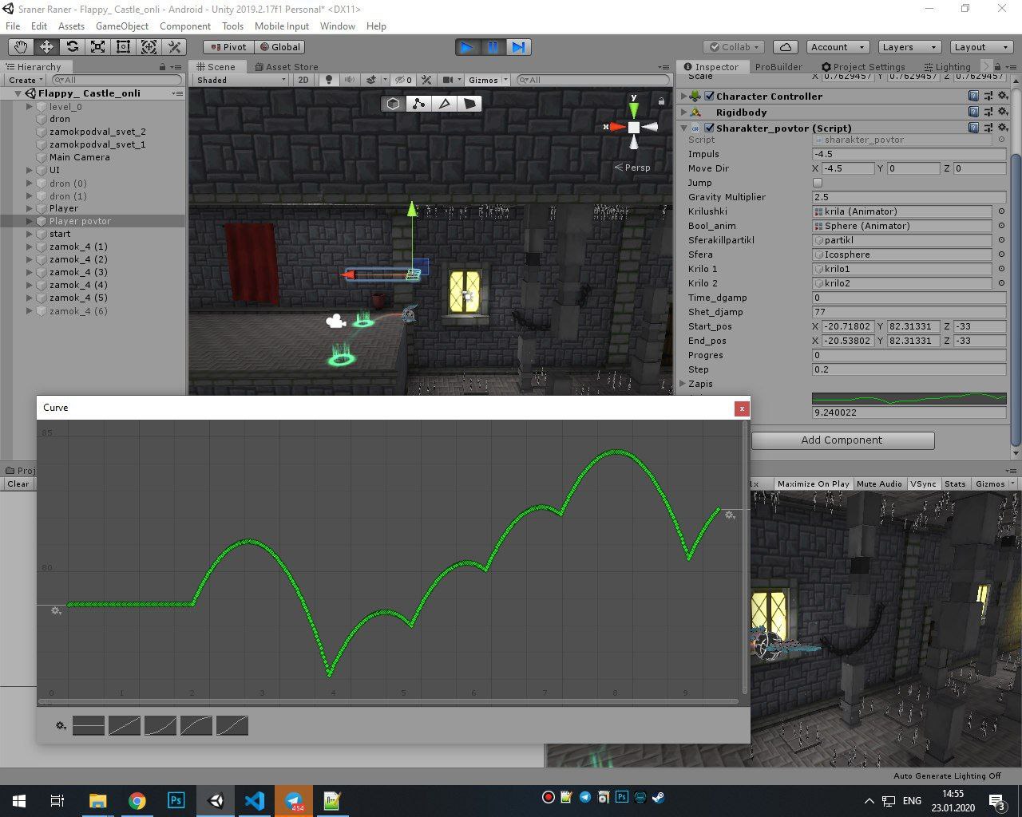Click the Step frame button
The image size is (1022, 817).
(518, 47)
